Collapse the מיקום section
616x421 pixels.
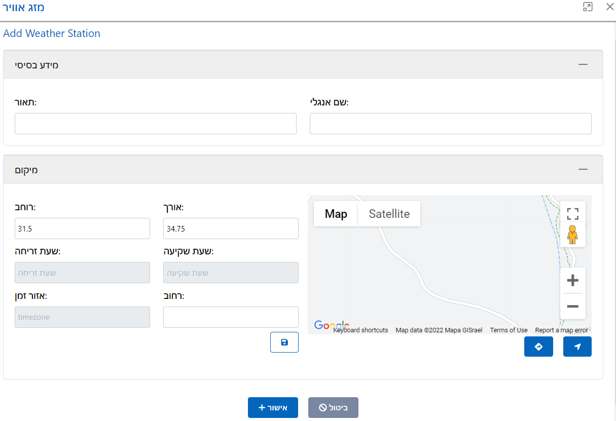click(583, 170)
